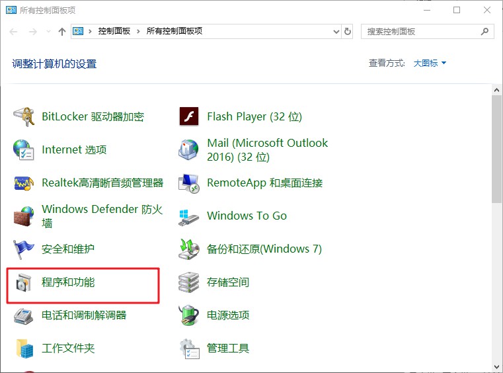This screenshot has height=373, width=503.
Task: Click the Windows Defender 防火墙 icon
Action: tap(24, 216)
